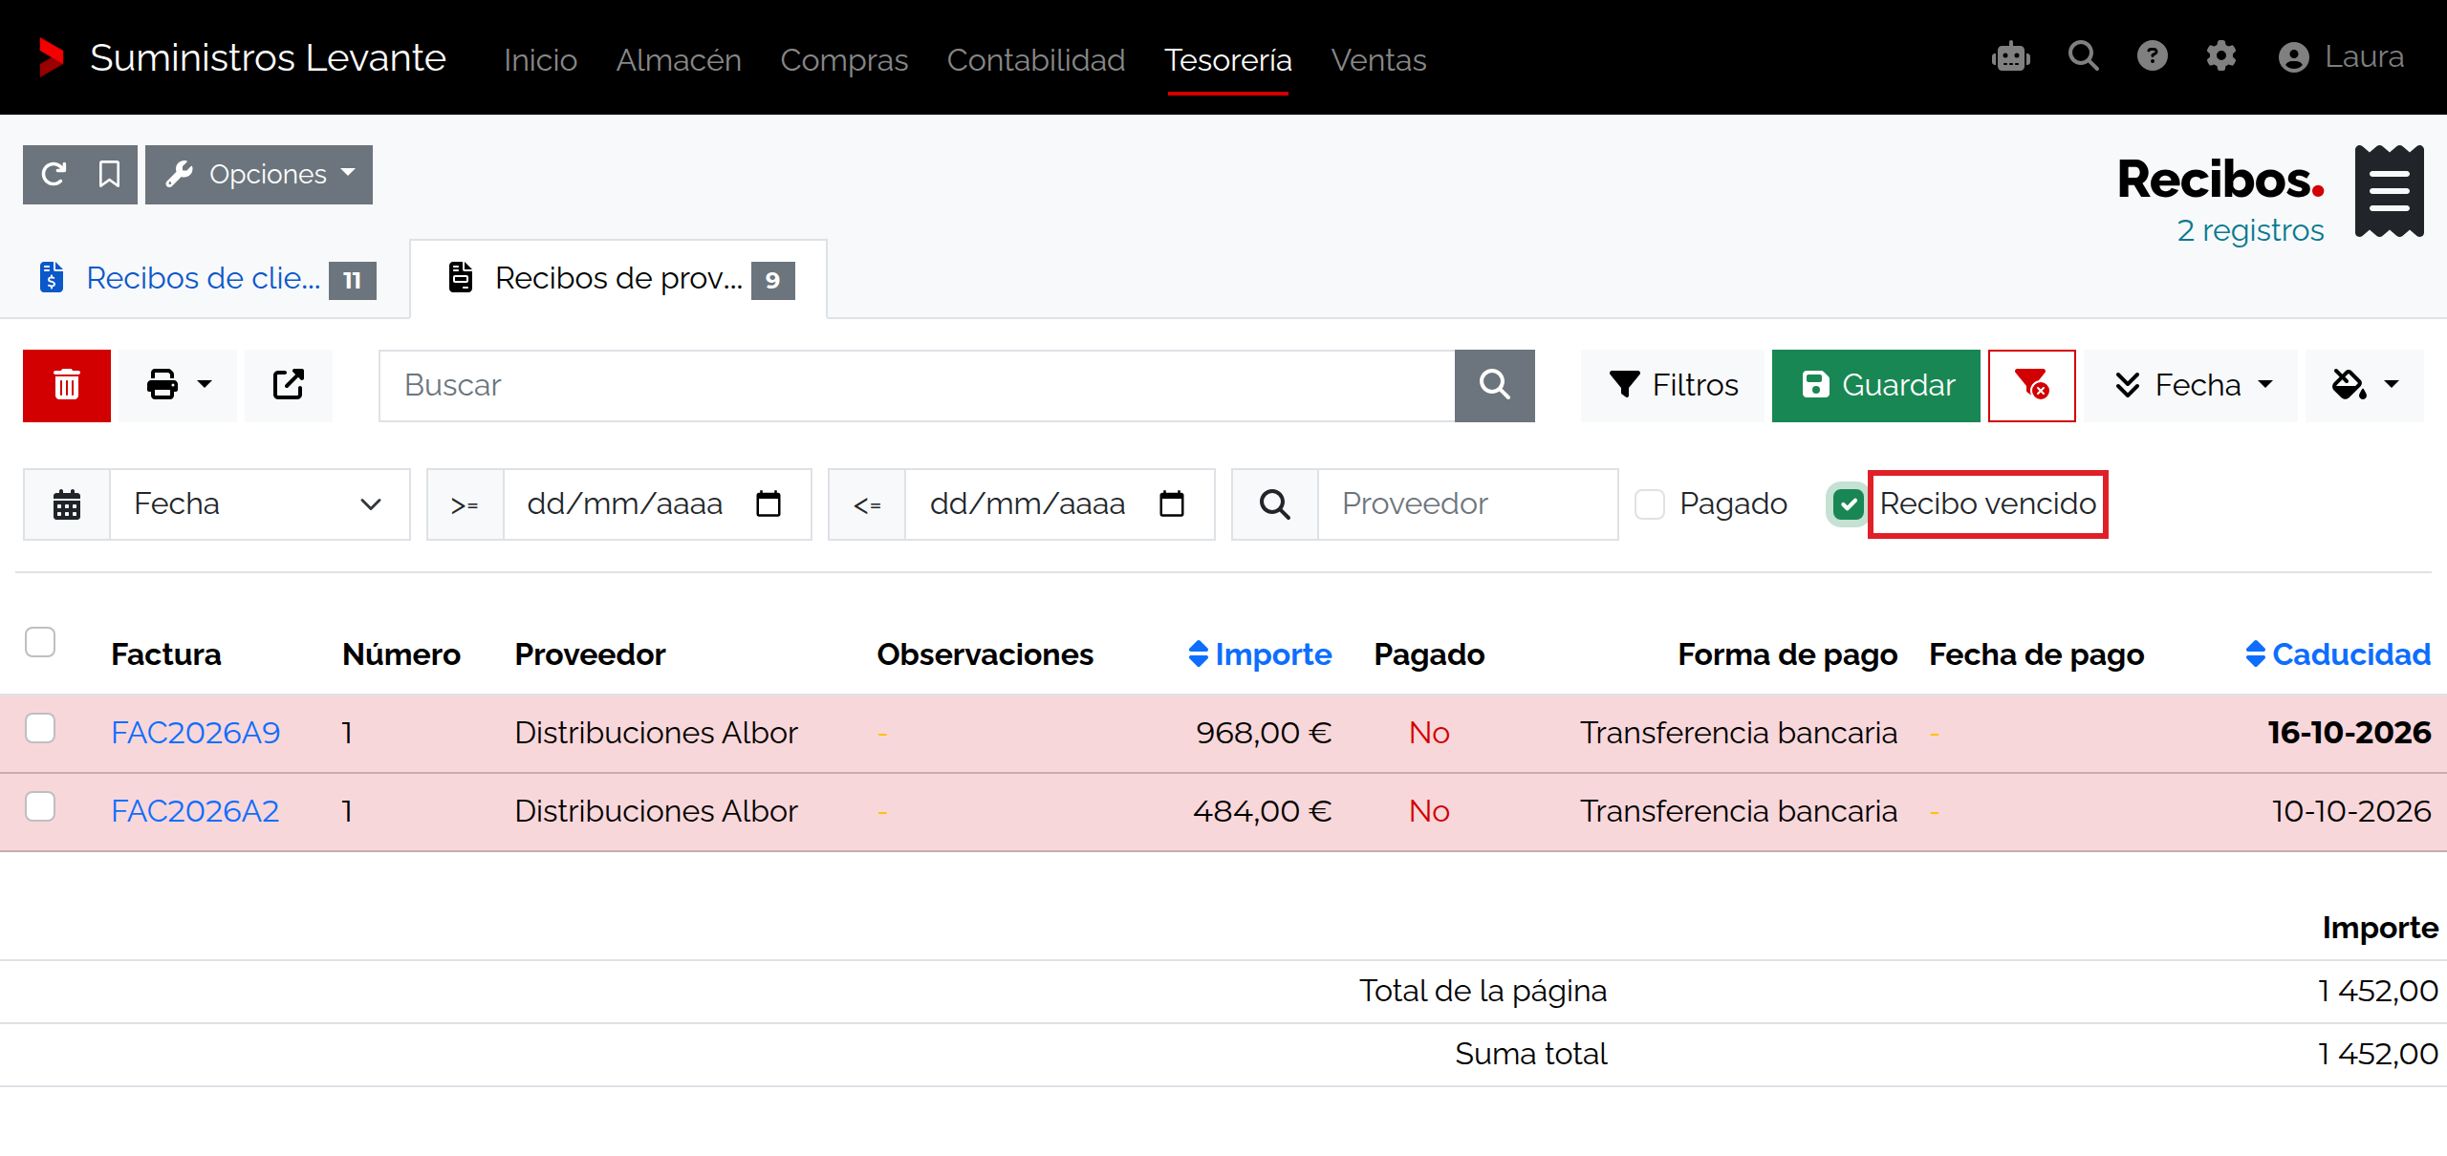Viewport: 2447px width, 1156px height.
Task: Open the settings gear icon
Action: coord(2221,57)
